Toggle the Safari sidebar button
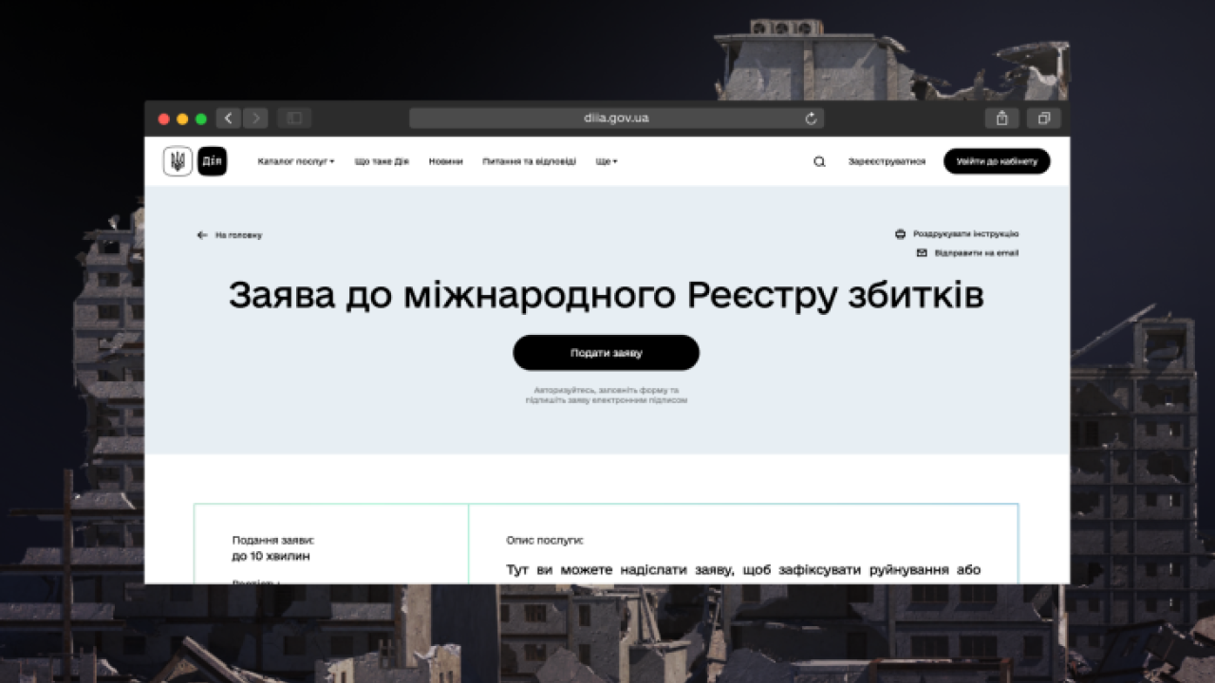 (294, 119)
